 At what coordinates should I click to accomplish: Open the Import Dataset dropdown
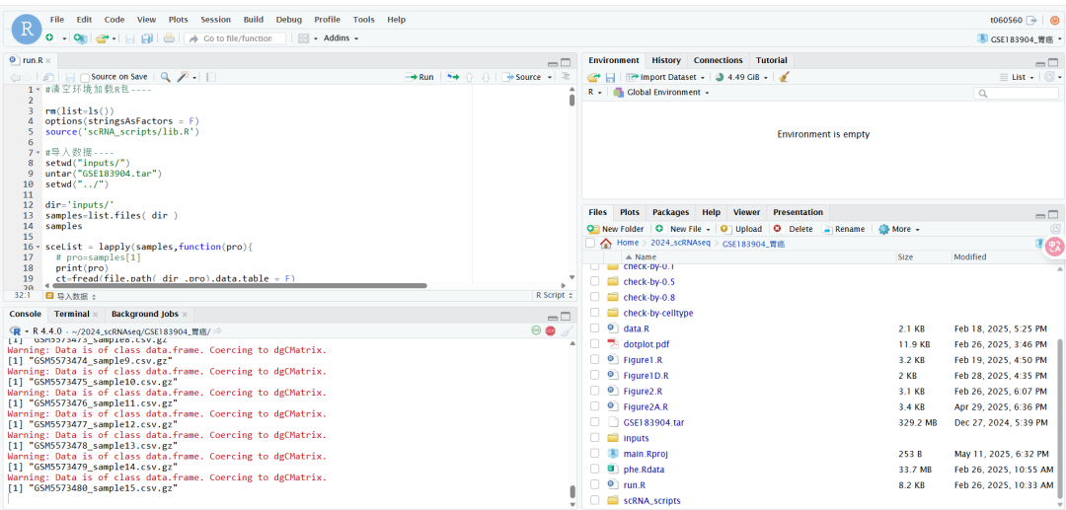coord(666,77)
